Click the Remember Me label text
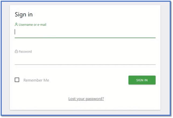Image resolution: width=173 pixels, height=118 pixels. coord(36,80)
